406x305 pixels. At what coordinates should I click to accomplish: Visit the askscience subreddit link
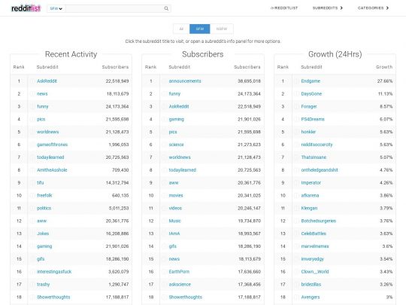tap(180, 285)
